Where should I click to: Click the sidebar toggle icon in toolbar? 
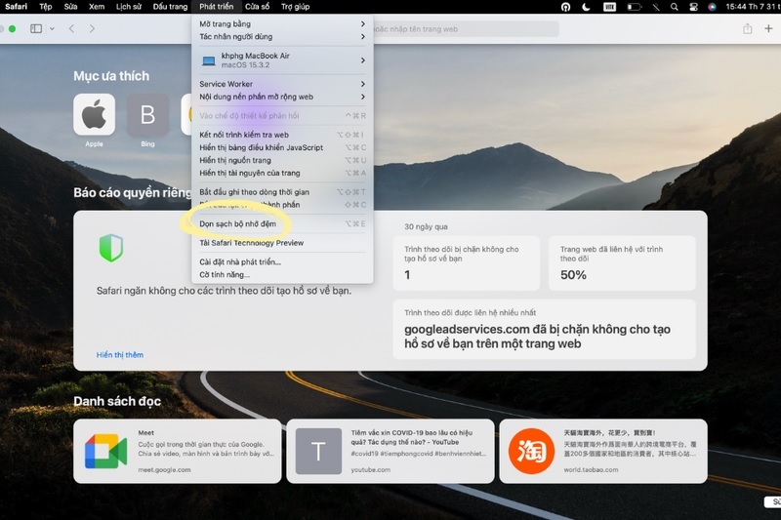[x=36, y=29]
